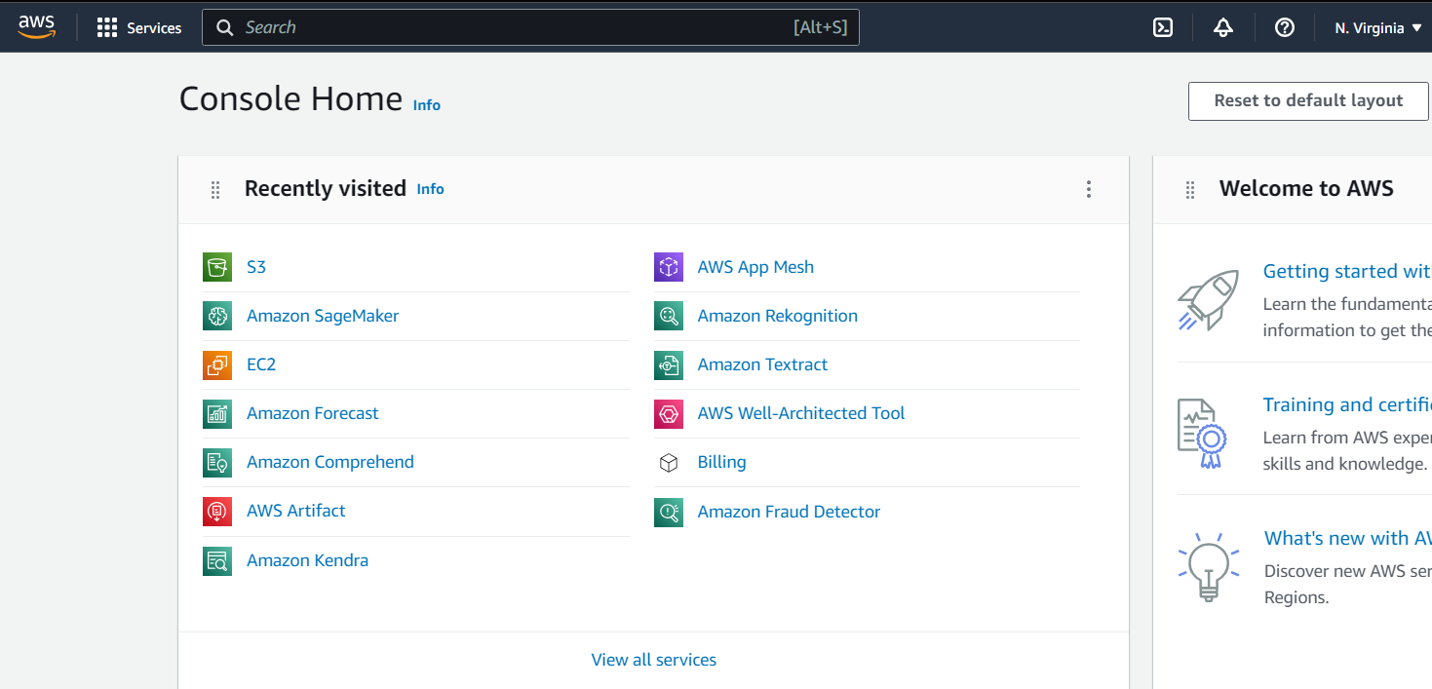Image resolution: width=1432 pixels, height=689 pixels.
Task: Click the Amazon Kendra icon
Action: (x=217, y=560)
